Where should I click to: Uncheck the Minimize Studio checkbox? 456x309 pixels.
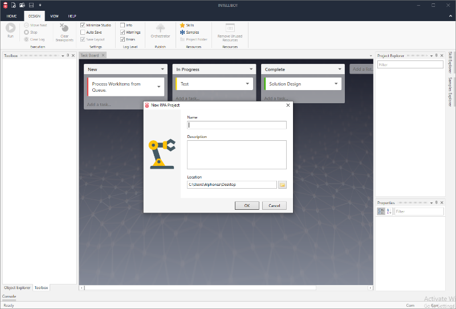pos(83,25)
